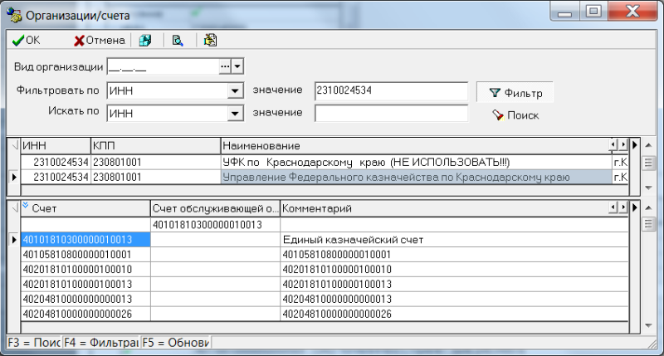
Task: Click the empty search value field
Action: point(391,113)
